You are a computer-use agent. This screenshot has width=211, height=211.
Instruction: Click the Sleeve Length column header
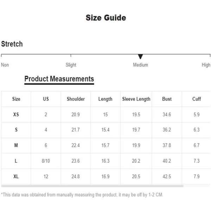click(136, 99)
